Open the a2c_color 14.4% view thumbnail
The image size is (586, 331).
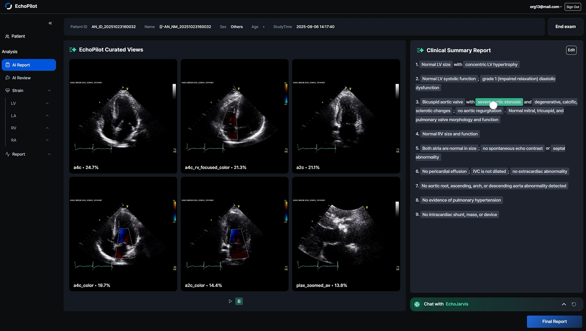[x=234, y=234]
